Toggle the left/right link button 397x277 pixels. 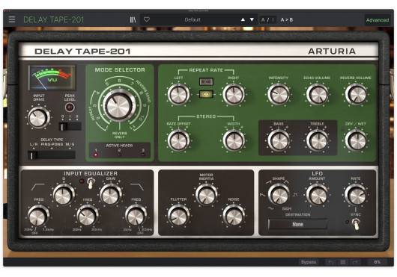(x=206, y=94)
